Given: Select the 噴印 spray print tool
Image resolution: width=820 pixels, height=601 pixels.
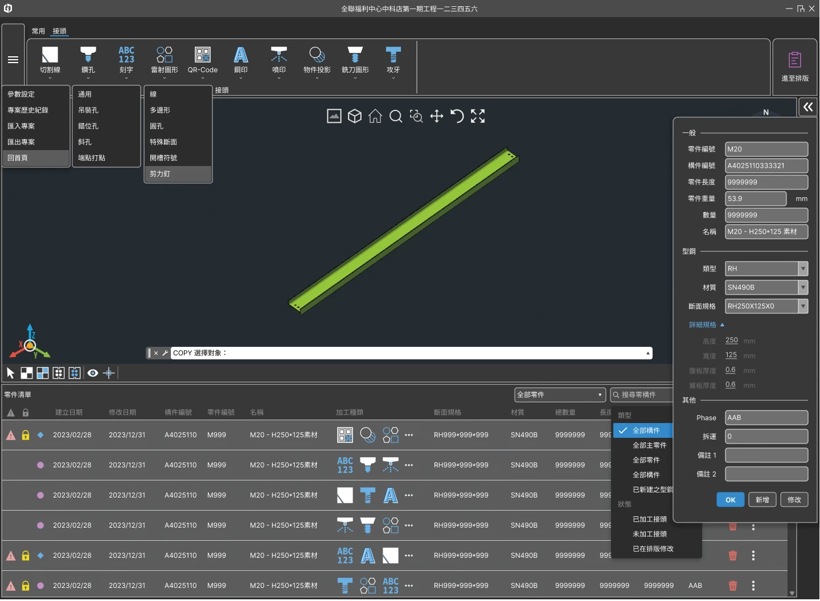Looking at the screenshot, I should (x=278, y=56).
